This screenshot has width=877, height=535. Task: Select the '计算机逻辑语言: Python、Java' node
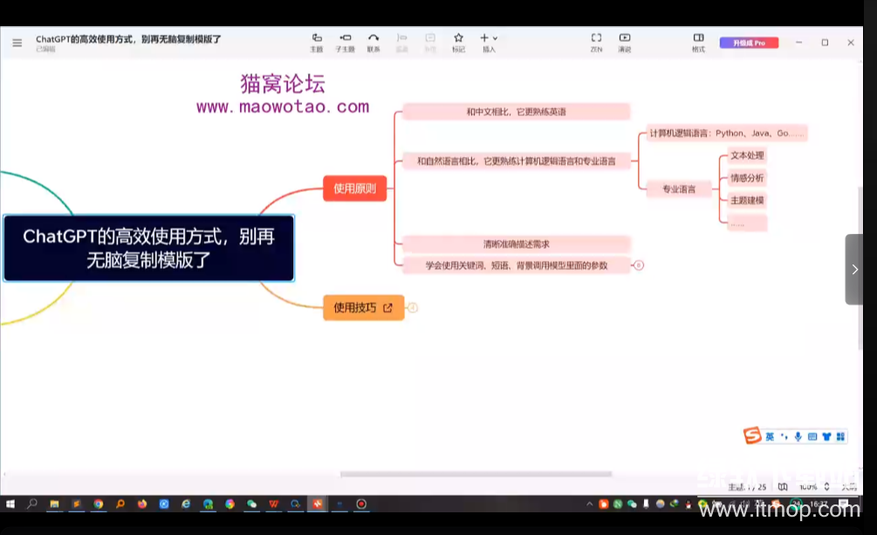tap(727, 134)
